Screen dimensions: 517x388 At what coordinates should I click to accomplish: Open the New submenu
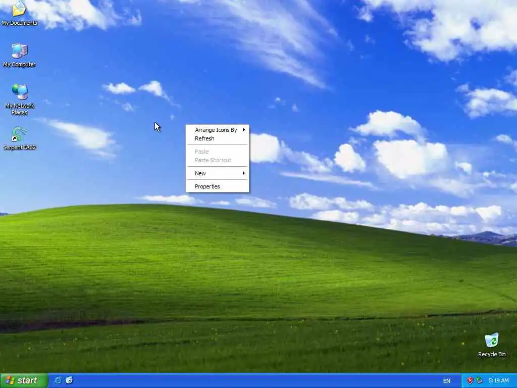tap(218, 173)
